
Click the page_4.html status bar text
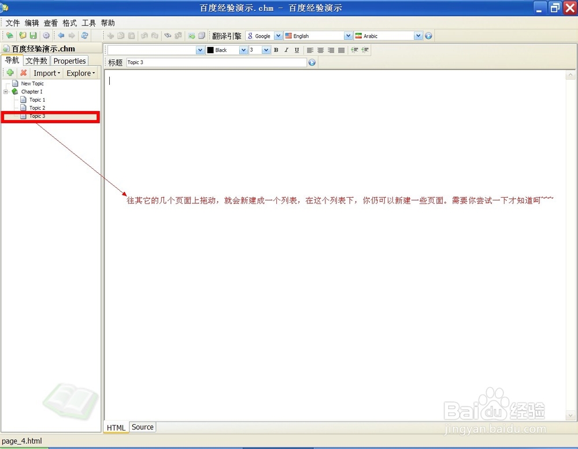pos(22,441)
